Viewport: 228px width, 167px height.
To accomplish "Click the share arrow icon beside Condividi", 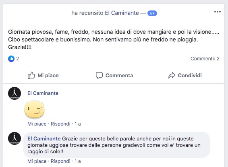I will [172, 75].
